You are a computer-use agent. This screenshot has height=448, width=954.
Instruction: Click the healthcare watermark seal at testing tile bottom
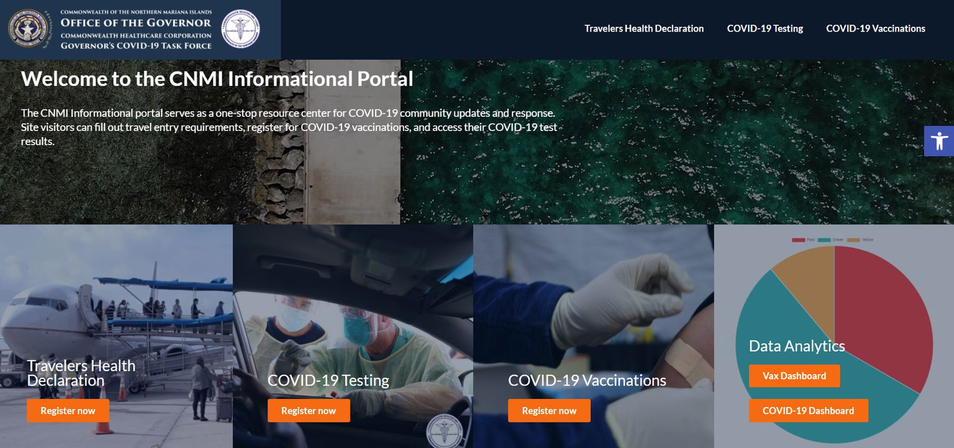coord(444,430)
